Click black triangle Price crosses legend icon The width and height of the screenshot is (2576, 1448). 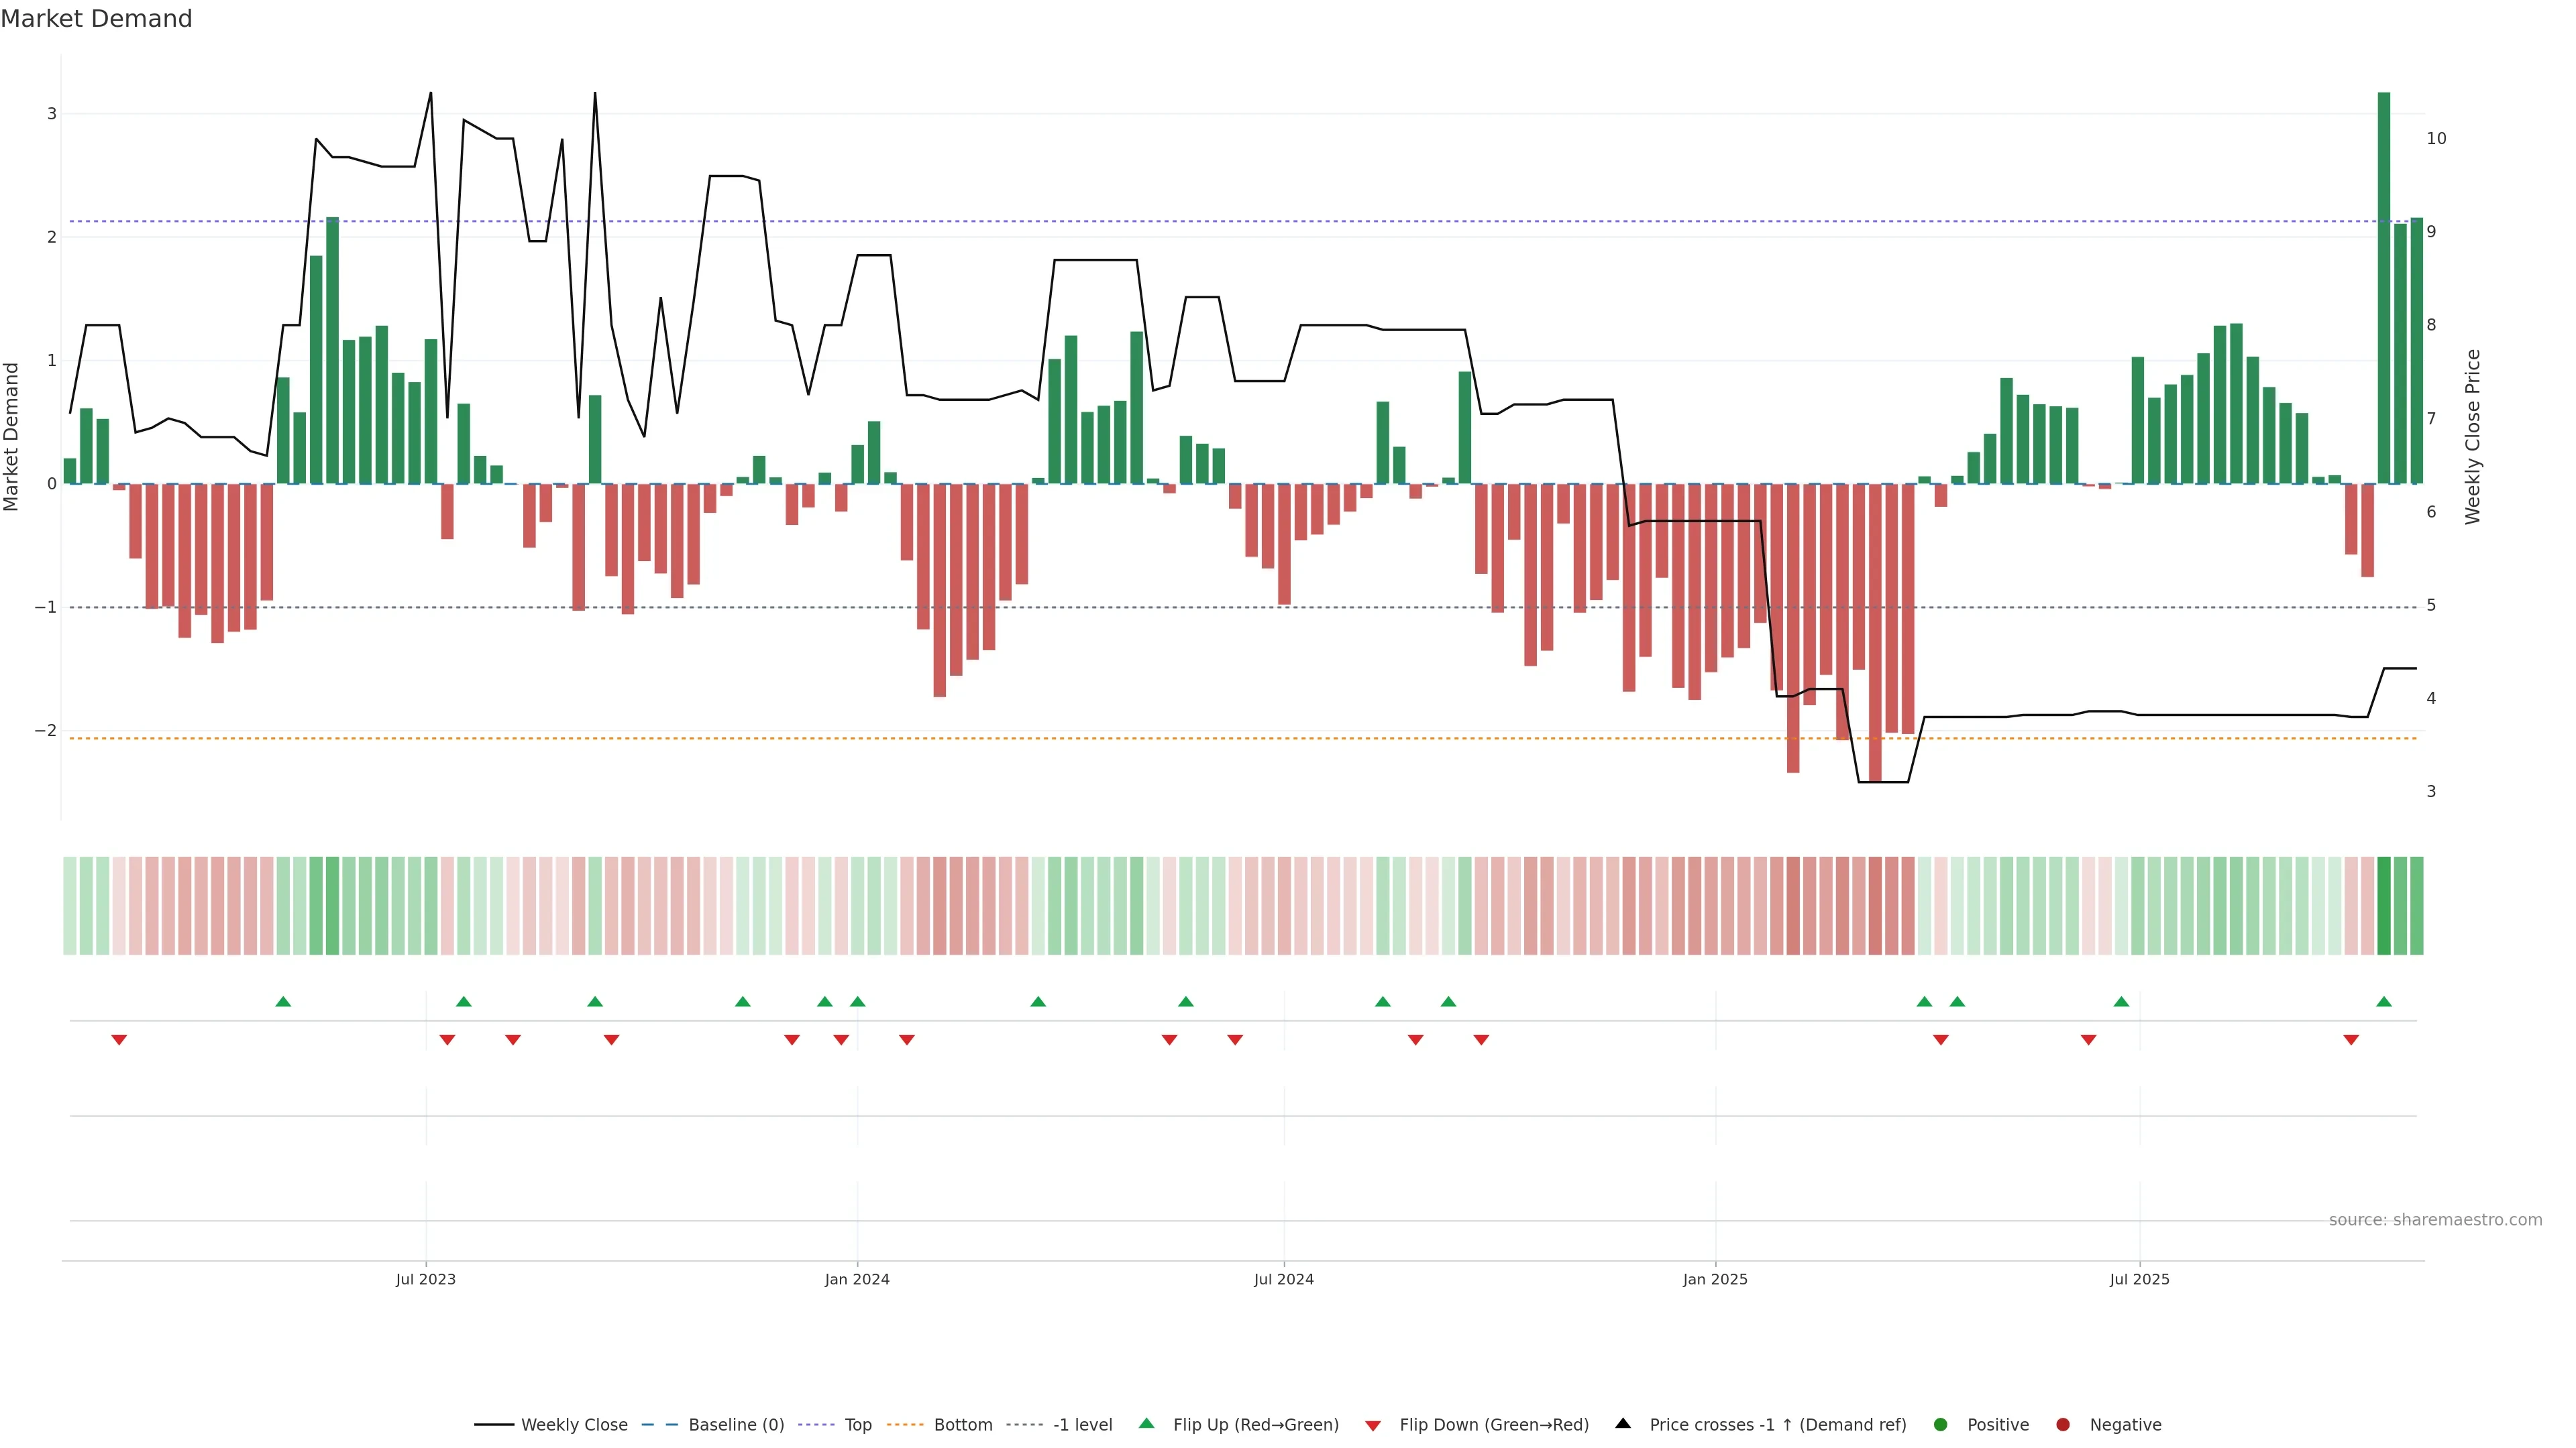[1623, 1424]
